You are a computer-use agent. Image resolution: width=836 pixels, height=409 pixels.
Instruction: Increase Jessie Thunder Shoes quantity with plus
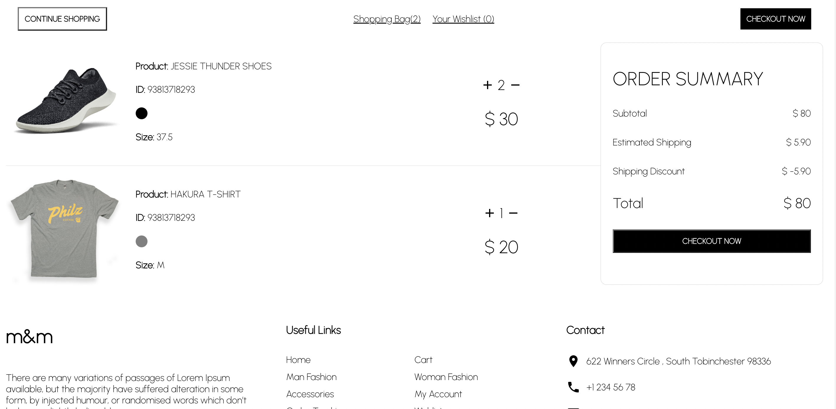click(x=487, y=85)
